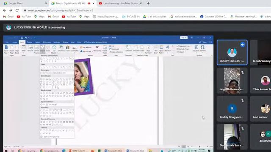Screen dimensions: 271x152
Task: Switch to Live streaming YouTube Studio tab
Action: click(120, 3)
